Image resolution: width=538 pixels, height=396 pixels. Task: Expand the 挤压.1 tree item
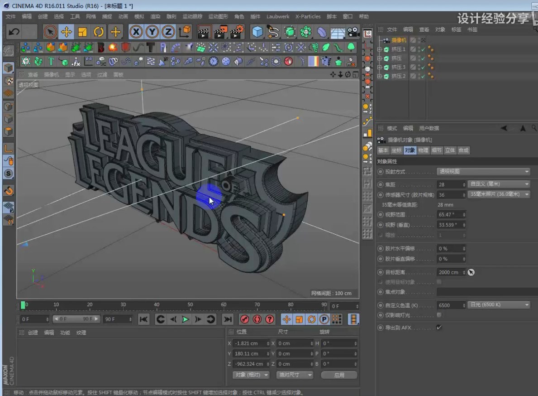click(380, 49)
